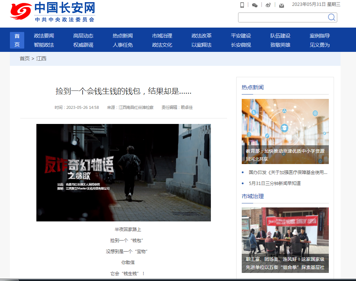Image resolution: width=356 pixels, height=281 pixels.
Task: Click article line 你敢信
Action: (x=128, y=262)
